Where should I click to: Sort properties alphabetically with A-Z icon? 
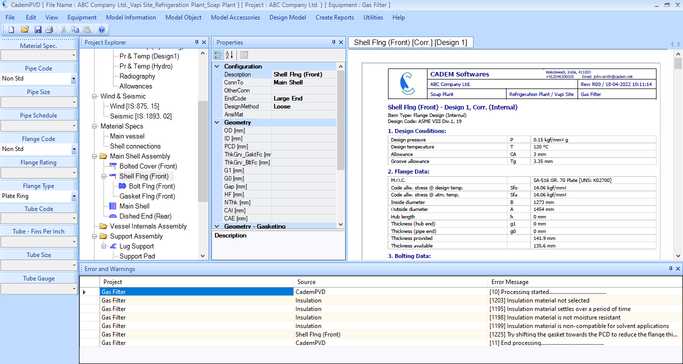point(229,55)
